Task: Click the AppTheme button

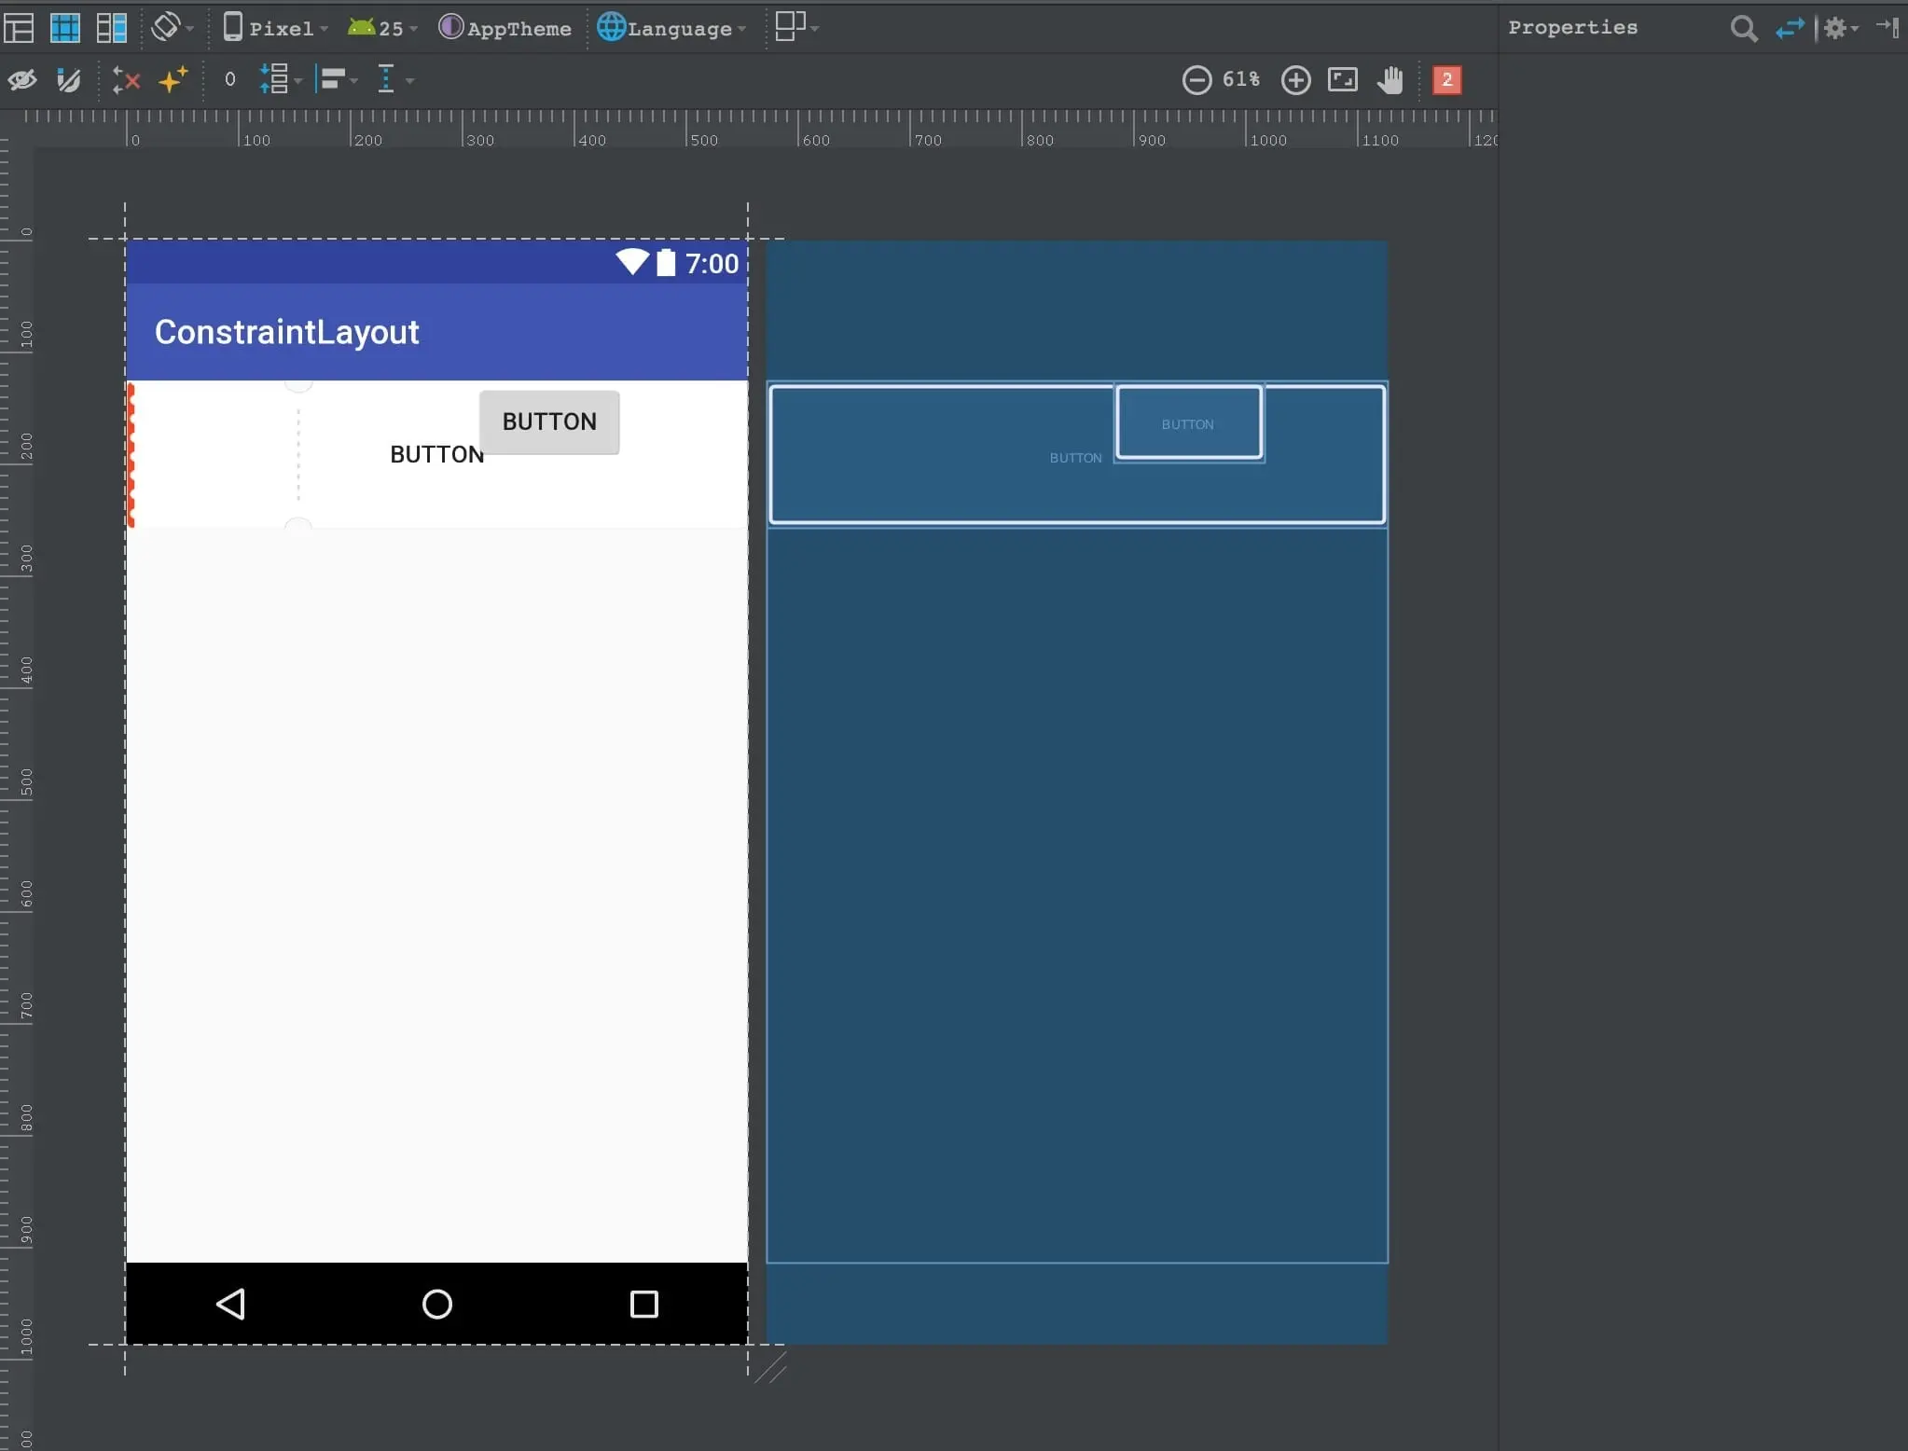Action: point(505,28)
